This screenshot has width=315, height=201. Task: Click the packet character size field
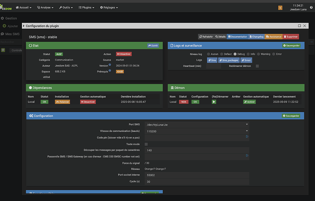click(x=197, y=151)
